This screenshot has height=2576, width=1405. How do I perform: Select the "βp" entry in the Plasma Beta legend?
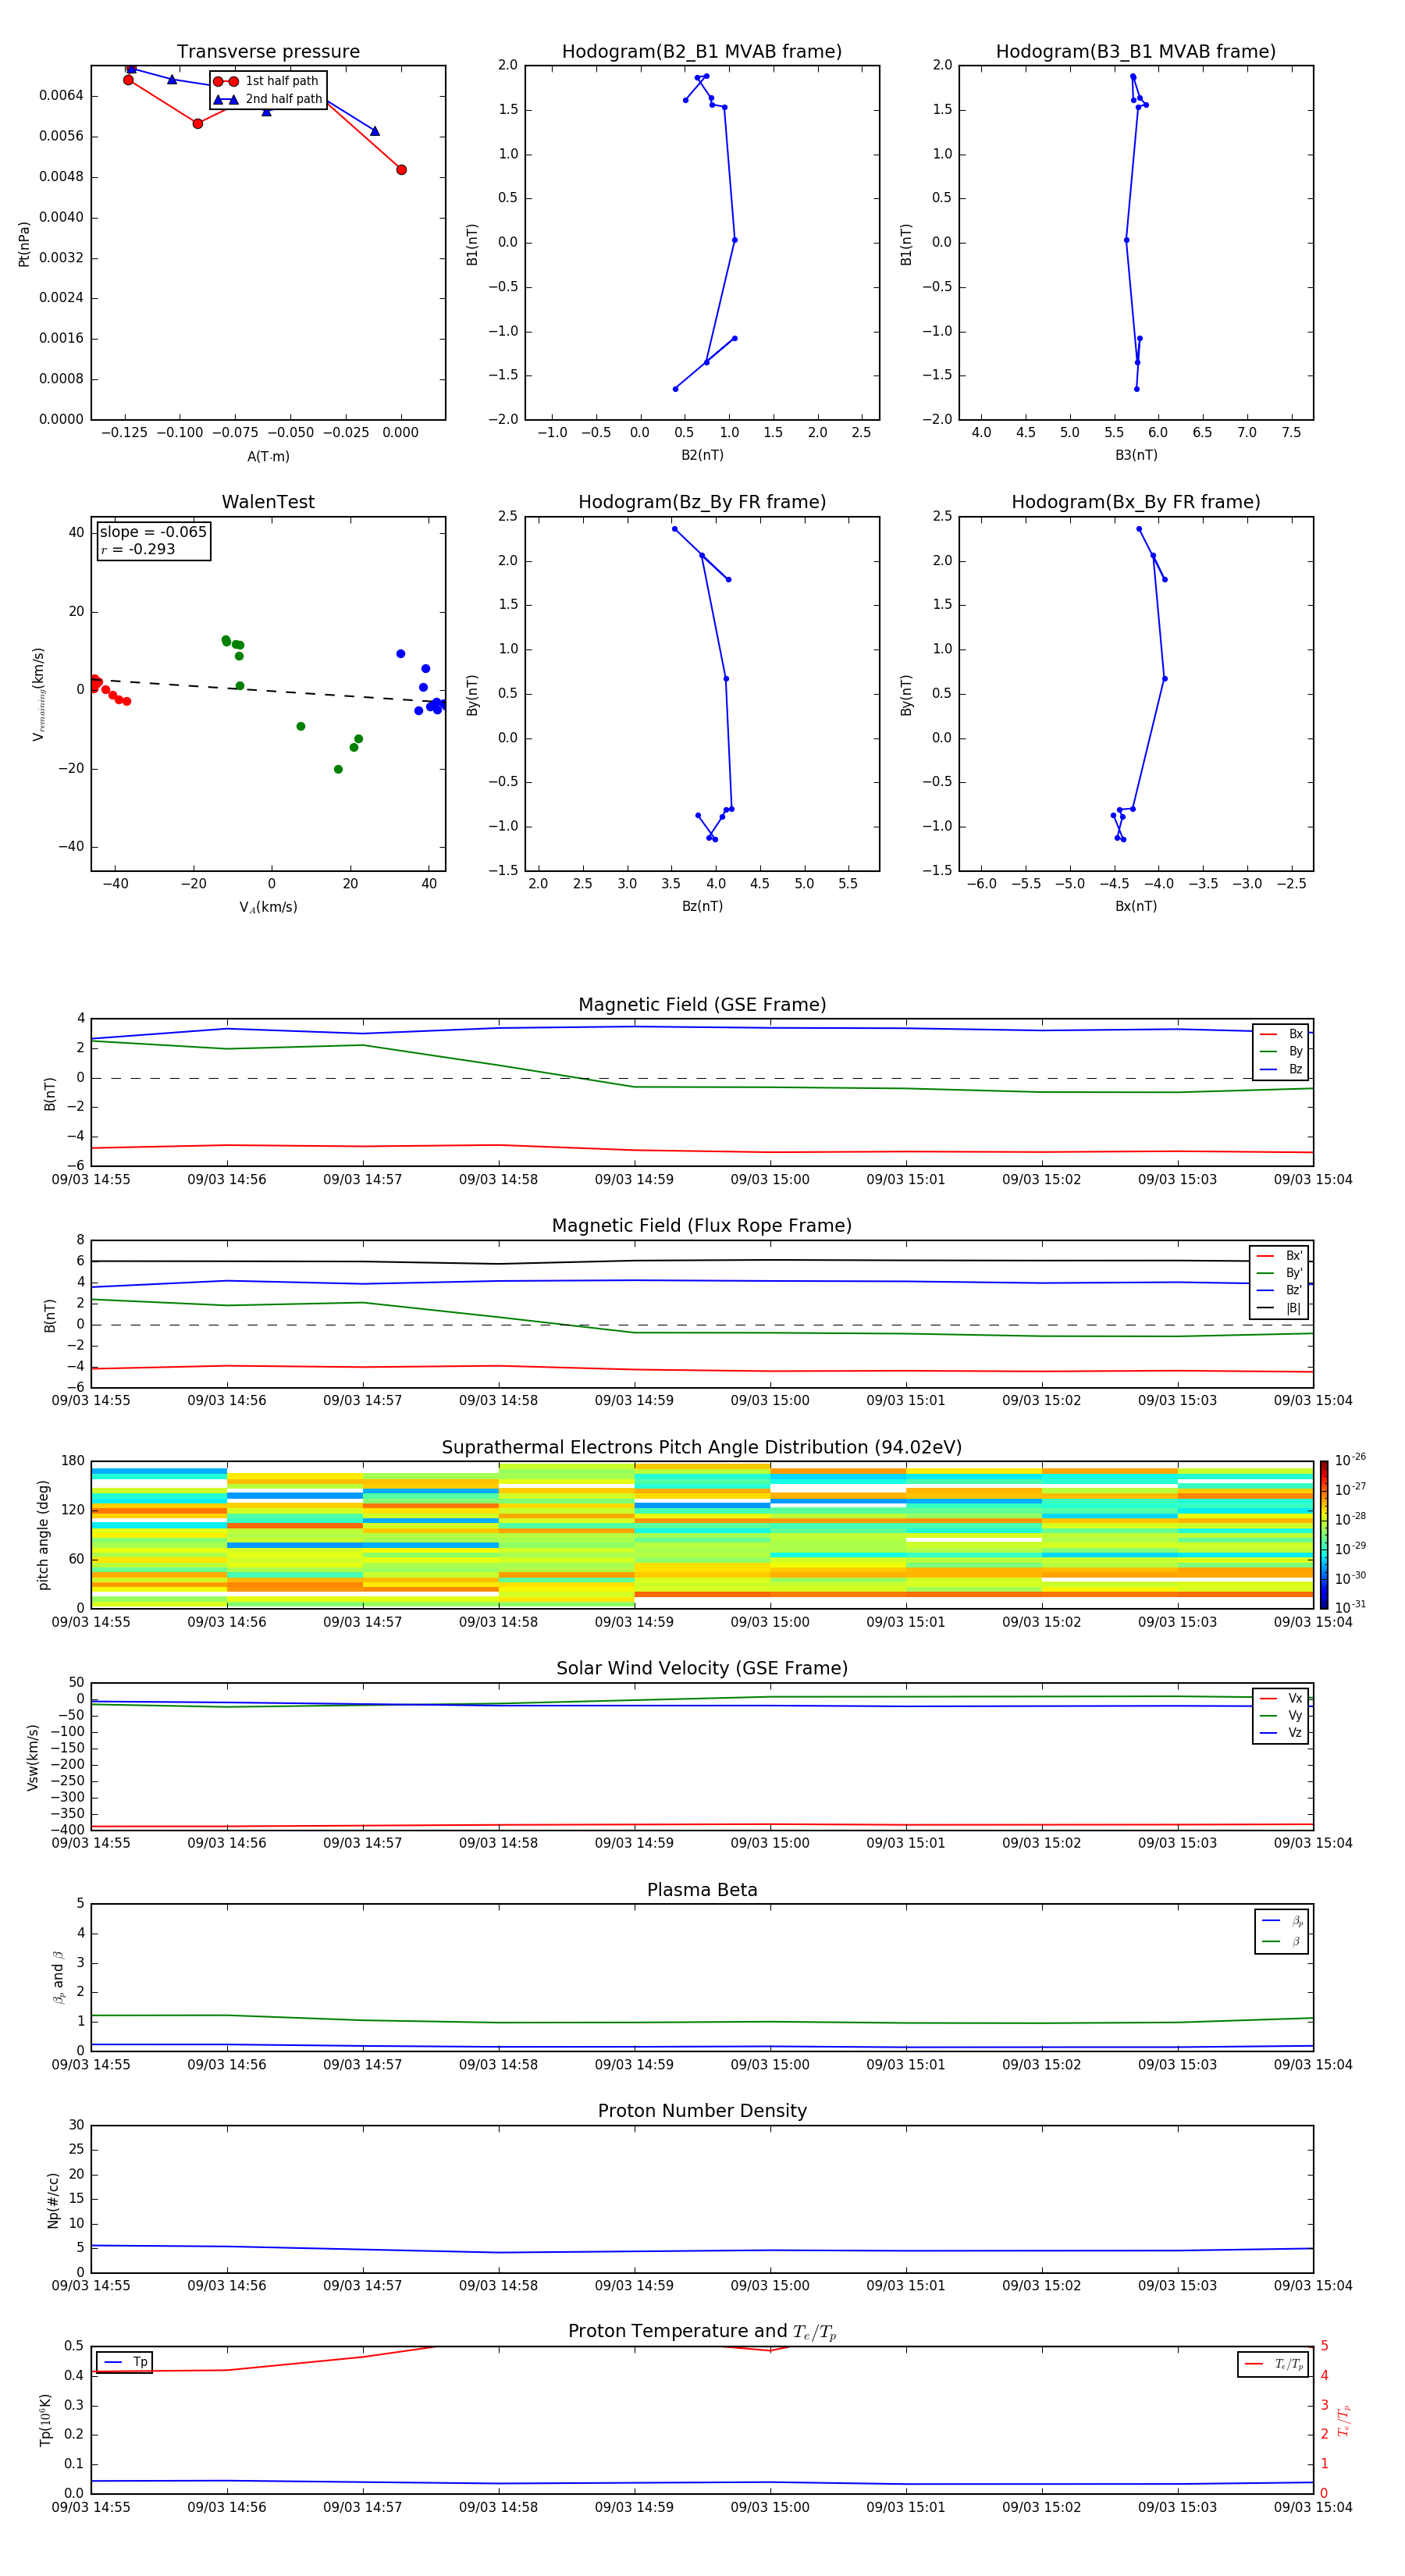pyautogui.click(x=1282, y=1921)
